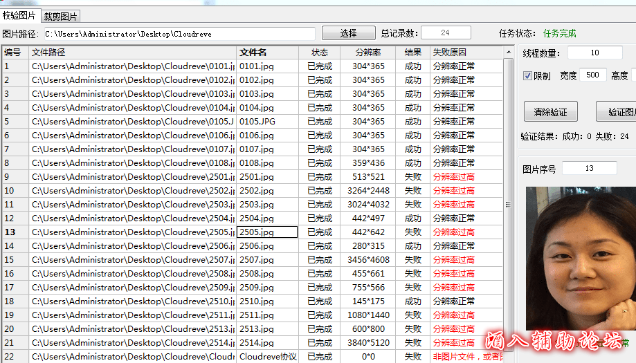Select file name cell 0108.jpg

(267, 163)
